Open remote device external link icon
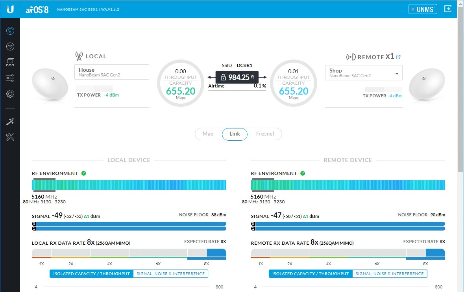Viewport: 464px width, 292px height. pyautogui.click(x=398, y=57)
